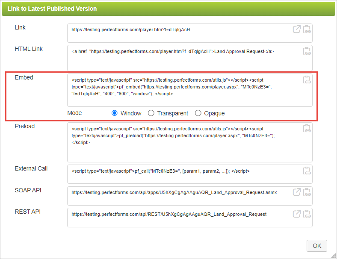The height and width of the screenshot is (259, 337).
Task: Click inside the REST API text field
Action: [190, 218]
